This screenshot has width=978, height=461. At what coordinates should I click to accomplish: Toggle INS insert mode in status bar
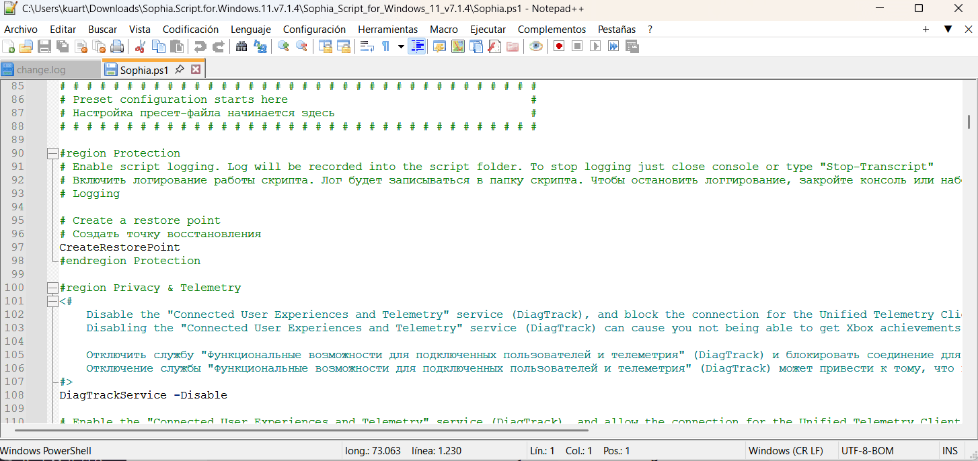click(x=950, y=451)
